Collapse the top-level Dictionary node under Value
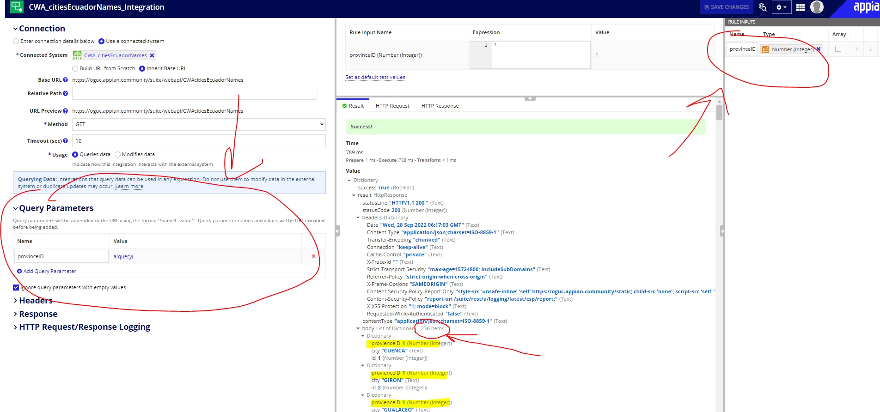 [x=349, y=180]
